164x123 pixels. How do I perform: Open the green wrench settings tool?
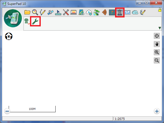[x=35, y=21]
